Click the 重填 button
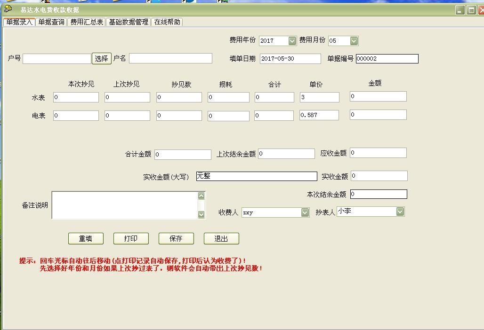Viewport: 484px width, 330px height. [86, 238]
